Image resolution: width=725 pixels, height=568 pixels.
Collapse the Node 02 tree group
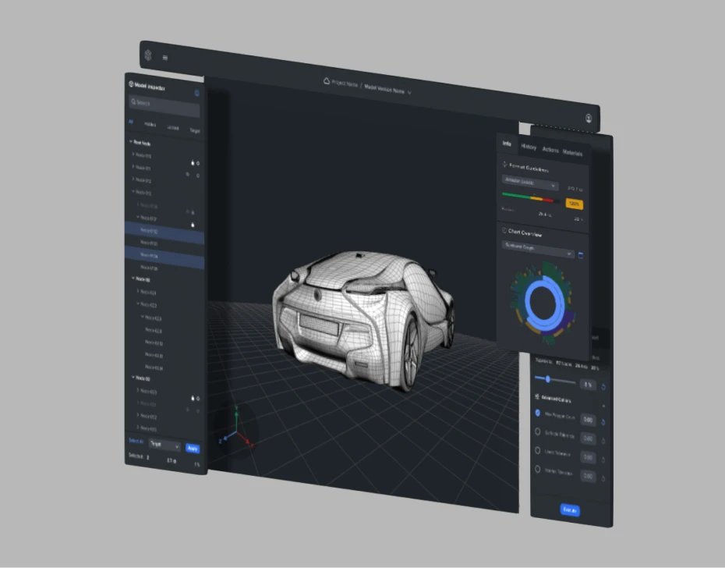[x=133, y=279]
